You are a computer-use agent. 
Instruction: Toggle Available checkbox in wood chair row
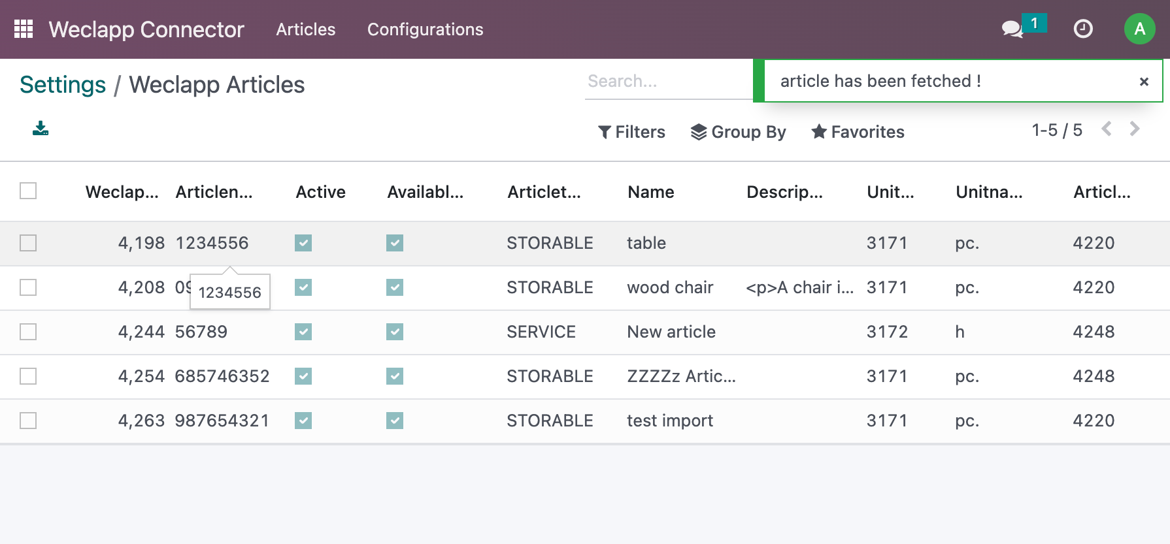point(395,287)
